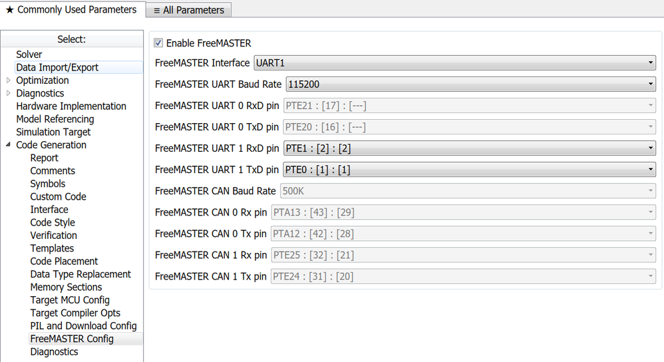The height and width of the screenshot is (362, 664).
Task: Expand the Diagnostics tree node
Action: click(8, 93)
